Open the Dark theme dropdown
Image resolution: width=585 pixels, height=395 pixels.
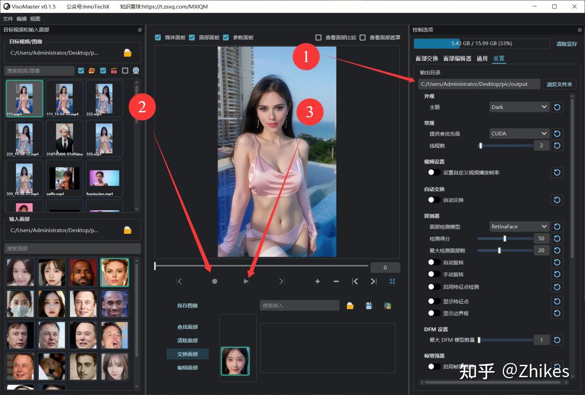(519, 107)
